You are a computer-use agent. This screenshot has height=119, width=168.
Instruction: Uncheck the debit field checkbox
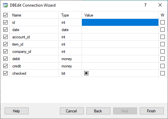pos(5,59)
